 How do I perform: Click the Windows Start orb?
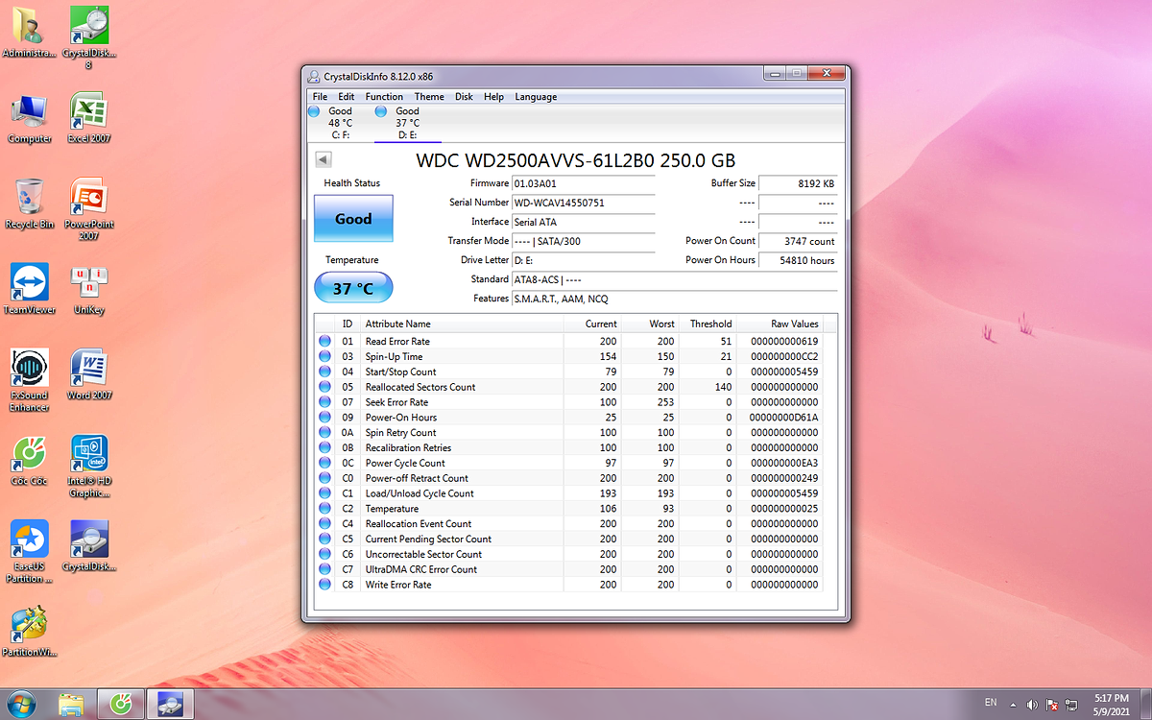pyautogui.click(x=23, y=704)
